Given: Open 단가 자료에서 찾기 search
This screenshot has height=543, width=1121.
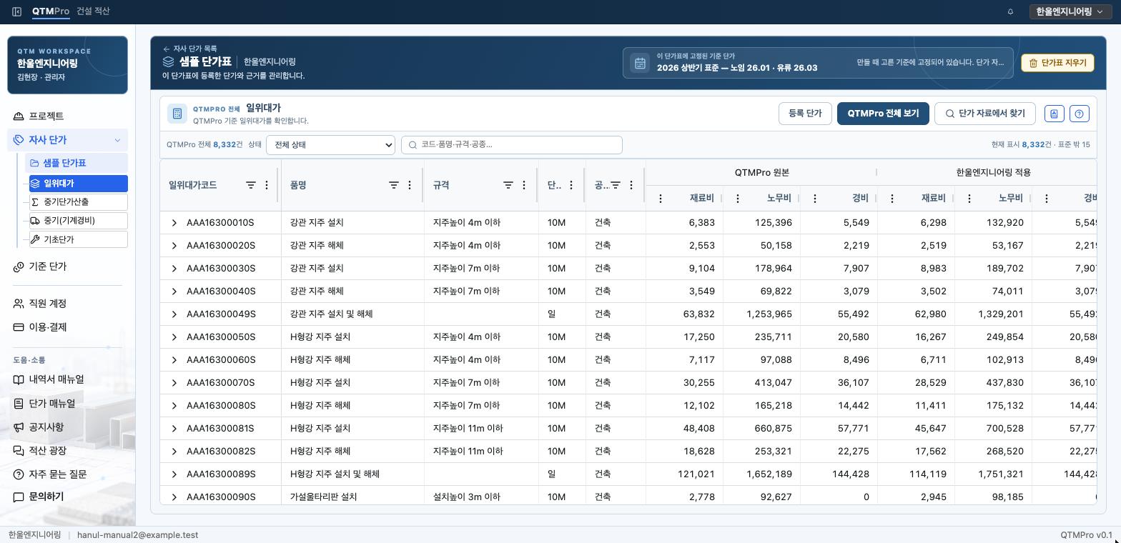Looking at the screenshot, I should [x=984, y=114].
